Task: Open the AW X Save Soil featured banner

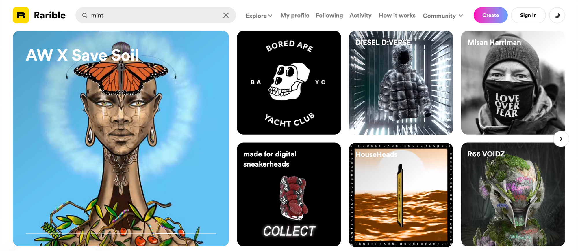Action: tap(121, 138)
